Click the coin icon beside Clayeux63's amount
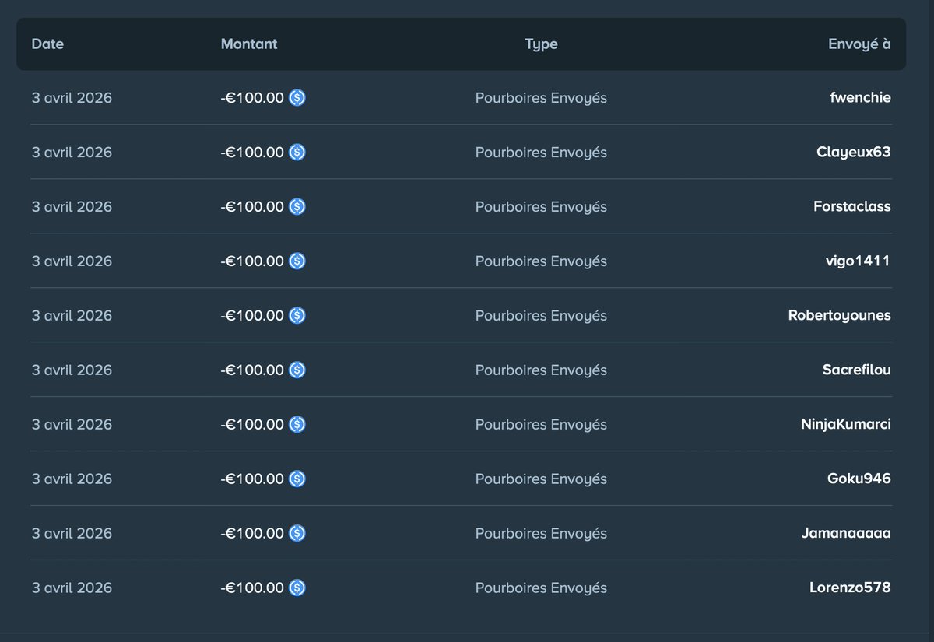The width and height of the screenshot is (934, 642). point(297,152)
